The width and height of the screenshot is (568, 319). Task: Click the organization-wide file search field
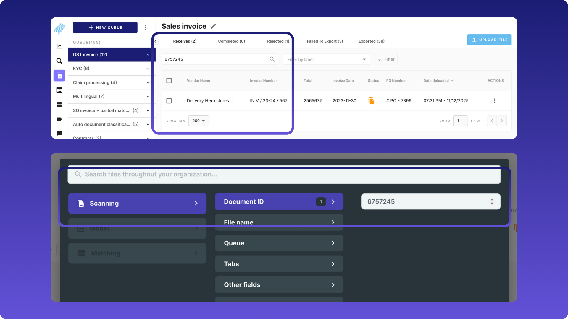[x=284, y=175]
